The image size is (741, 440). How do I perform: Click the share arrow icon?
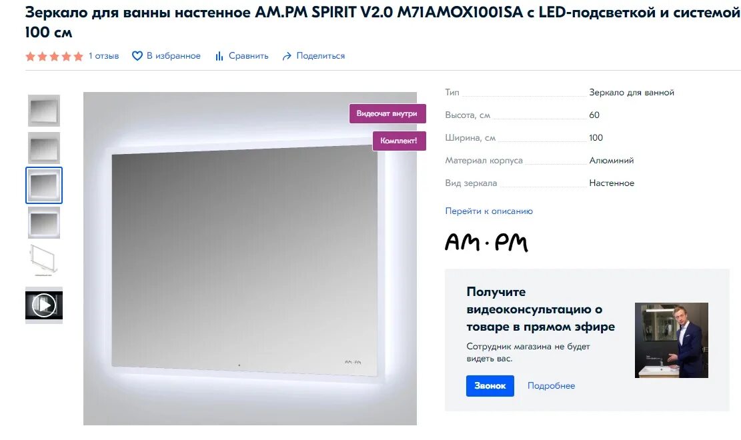[287, 56]
